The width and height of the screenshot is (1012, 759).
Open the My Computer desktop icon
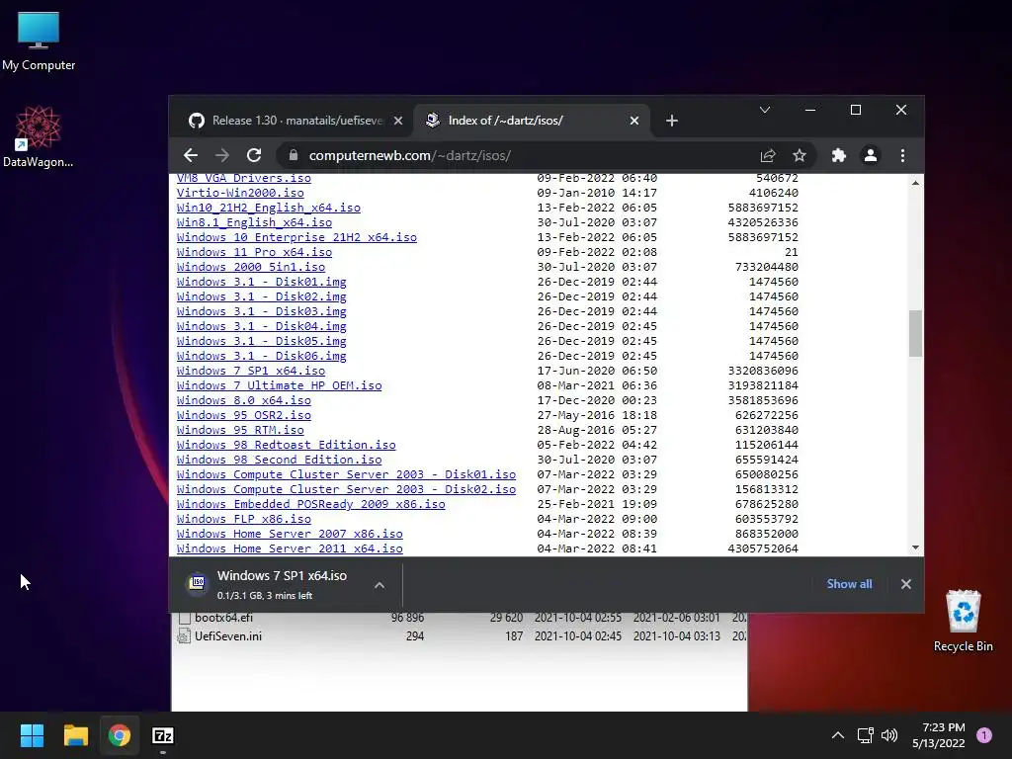[39, 42]
